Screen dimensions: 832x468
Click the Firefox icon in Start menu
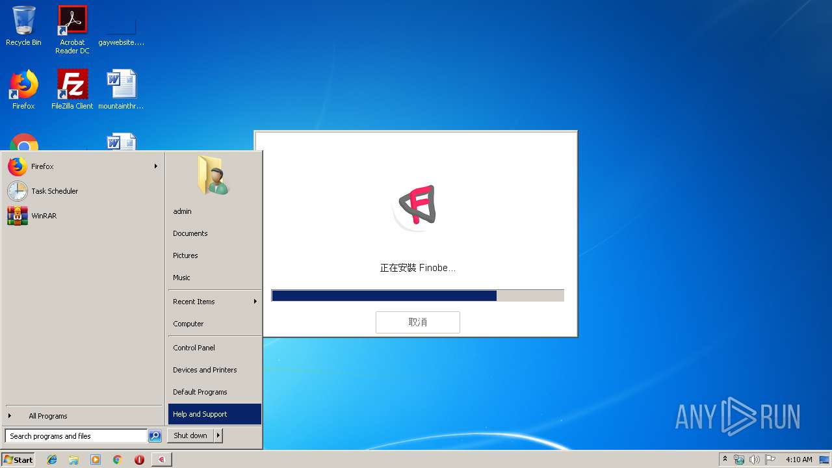coord(18,166)
